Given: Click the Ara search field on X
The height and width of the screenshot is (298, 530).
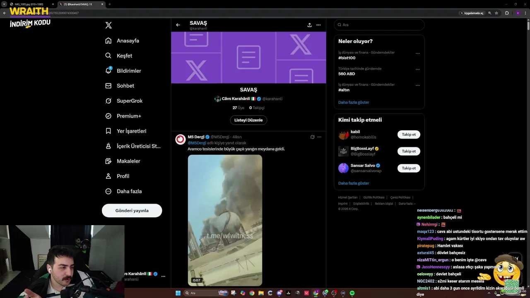Looking at the screenshot, I should coord(379,25).
